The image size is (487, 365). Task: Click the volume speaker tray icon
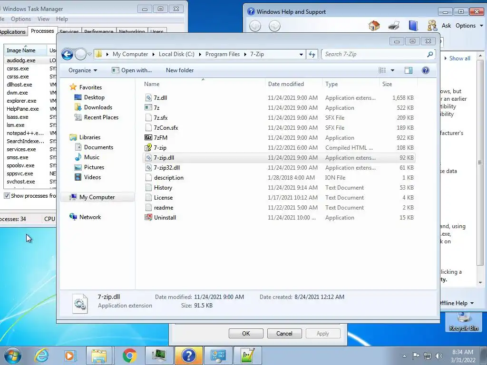point(439,356)
